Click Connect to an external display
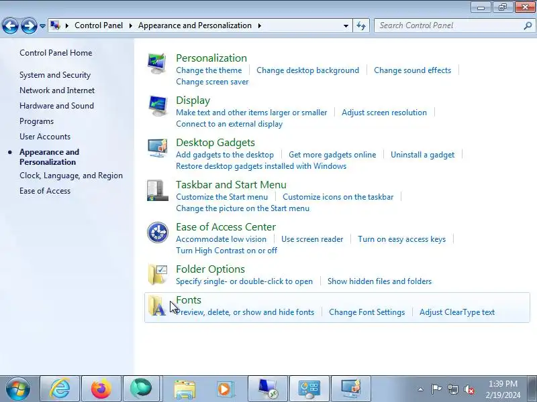 click(x=229, y=124)
